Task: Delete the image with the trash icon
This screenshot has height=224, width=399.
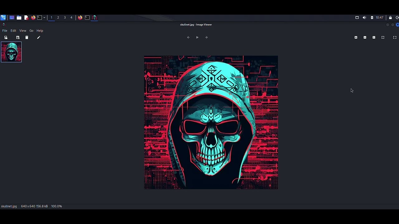Action: click(27, 37)
